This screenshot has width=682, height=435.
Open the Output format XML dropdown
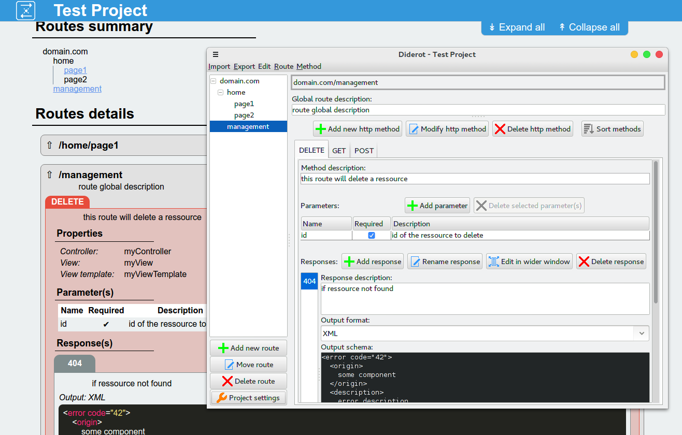coord(485,334)
